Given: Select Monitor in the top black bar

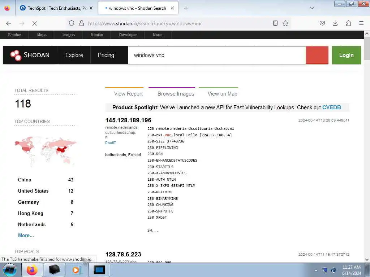Looking at the screenshot, I should click(x=97, y=35).
